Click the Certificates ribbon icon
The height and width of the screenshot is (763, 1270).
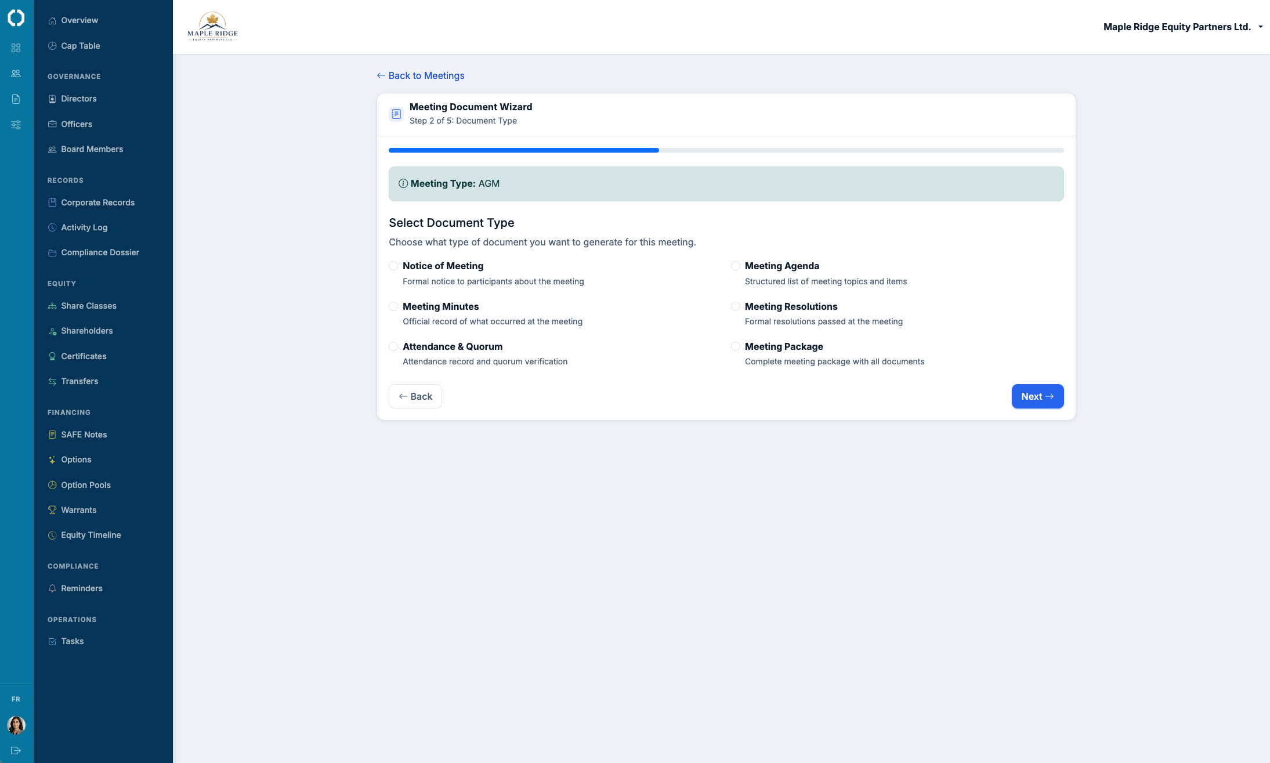tap(52, 356)
